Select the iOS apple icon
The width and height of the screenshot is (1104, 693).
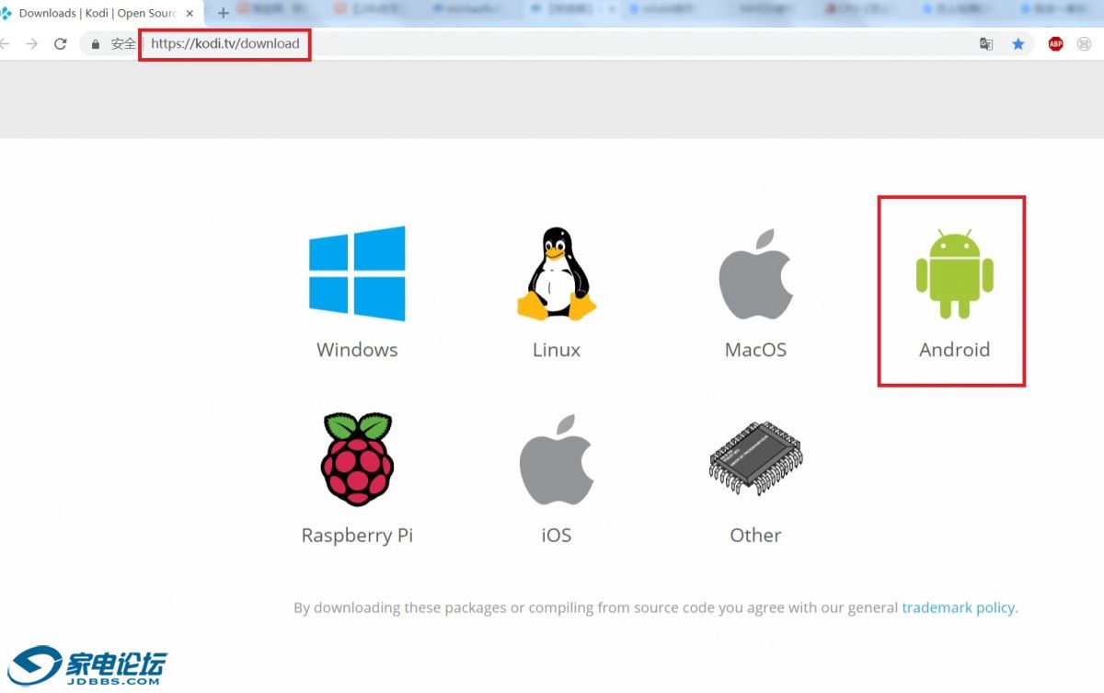coord(556,459)
